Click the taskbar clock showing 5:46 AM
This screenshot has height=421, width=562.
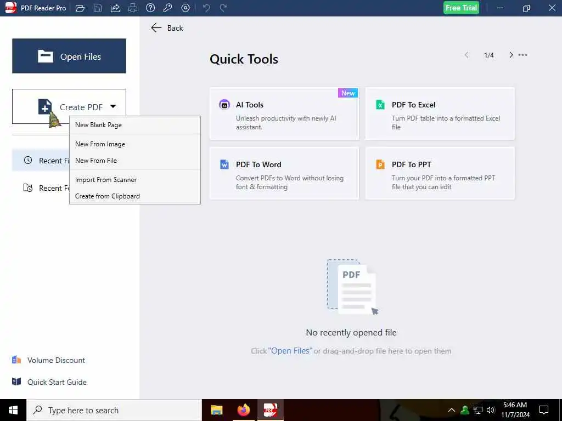tap(515, 410)
